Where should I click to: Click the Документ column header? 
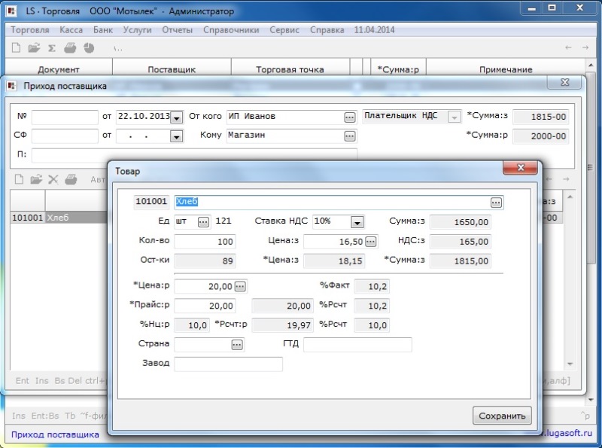tap(59, 69)
